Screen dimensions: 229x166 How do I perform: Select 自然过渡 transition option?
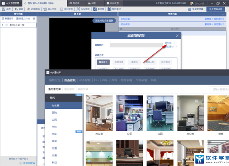tap(119, 62)
